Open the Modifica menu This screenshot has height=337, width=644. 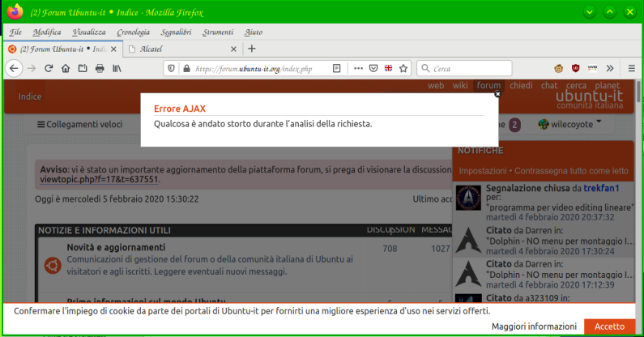pyautogui.click(x=47, y=32)
